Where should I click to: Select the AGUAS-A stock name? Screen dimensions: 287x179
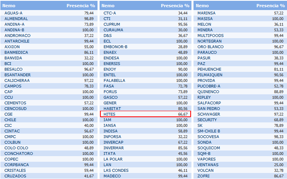[x=13, y=13]
